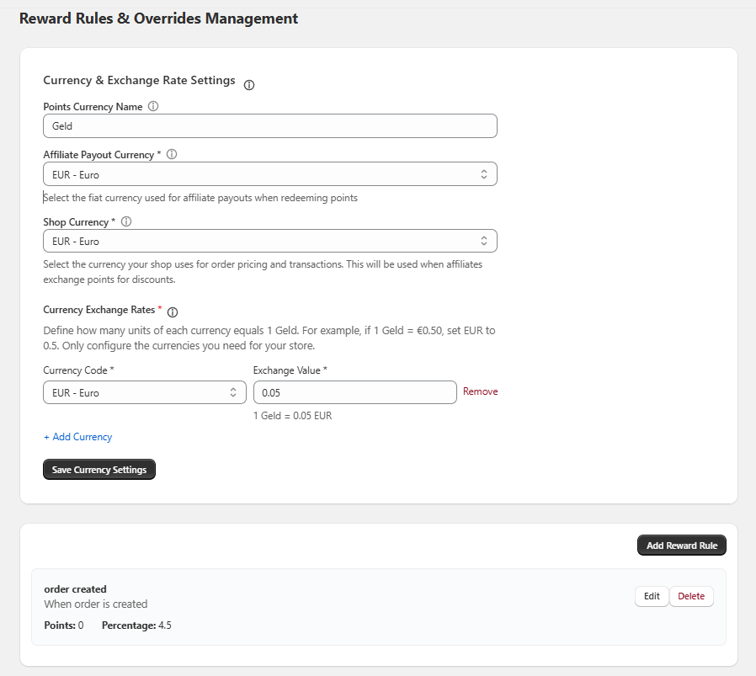Remove the EUR exchange rate row
Screen dimensions: 756x676
480,391
